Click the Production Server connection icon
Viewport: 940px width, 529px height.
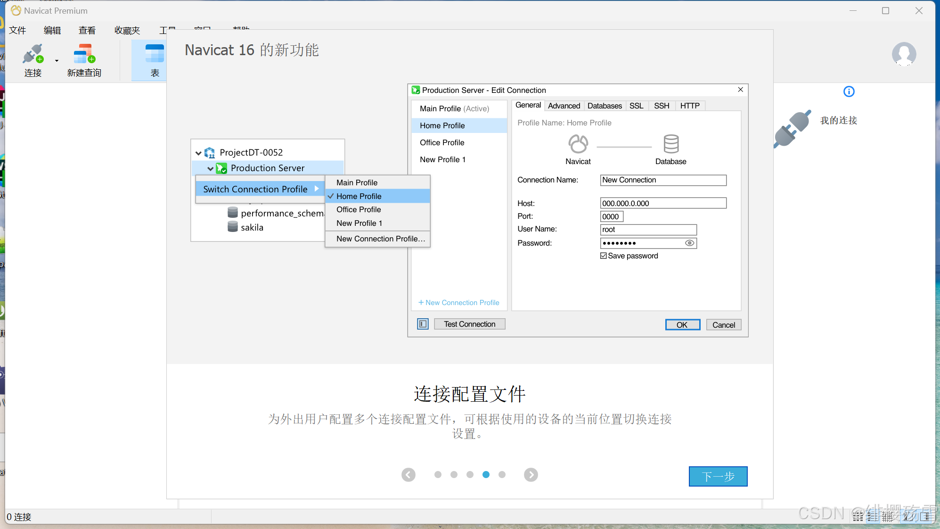[221, 168]
